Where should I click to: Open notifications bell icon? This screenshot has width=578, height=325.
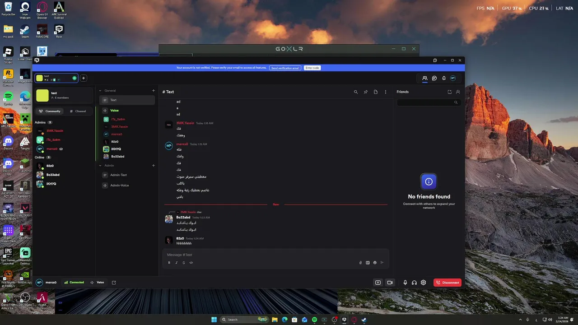[x=444, y=78]
